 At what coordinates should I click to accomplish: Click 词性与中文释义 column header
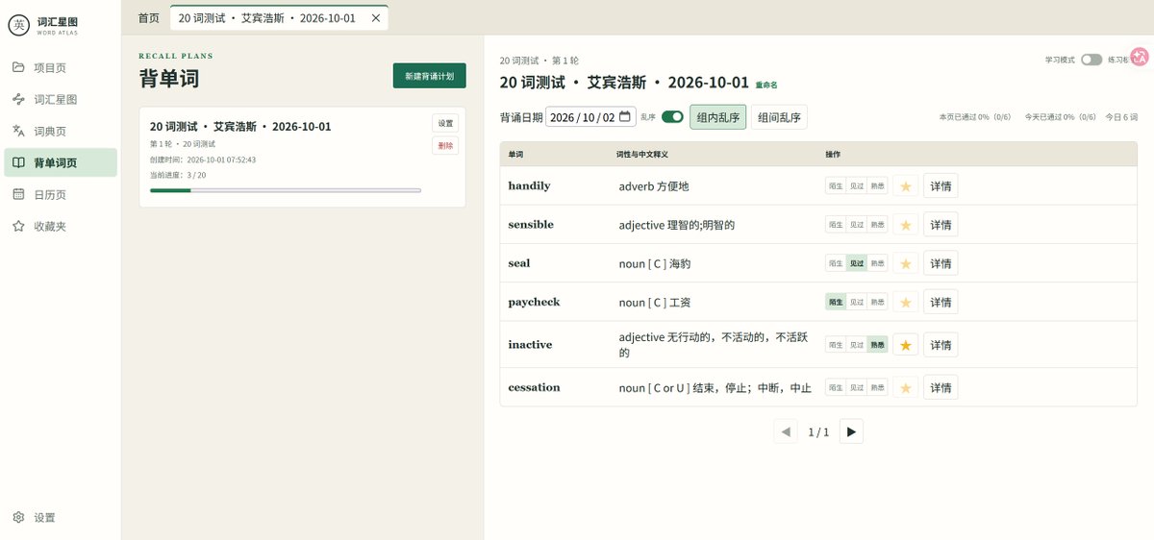pos(641,154)
